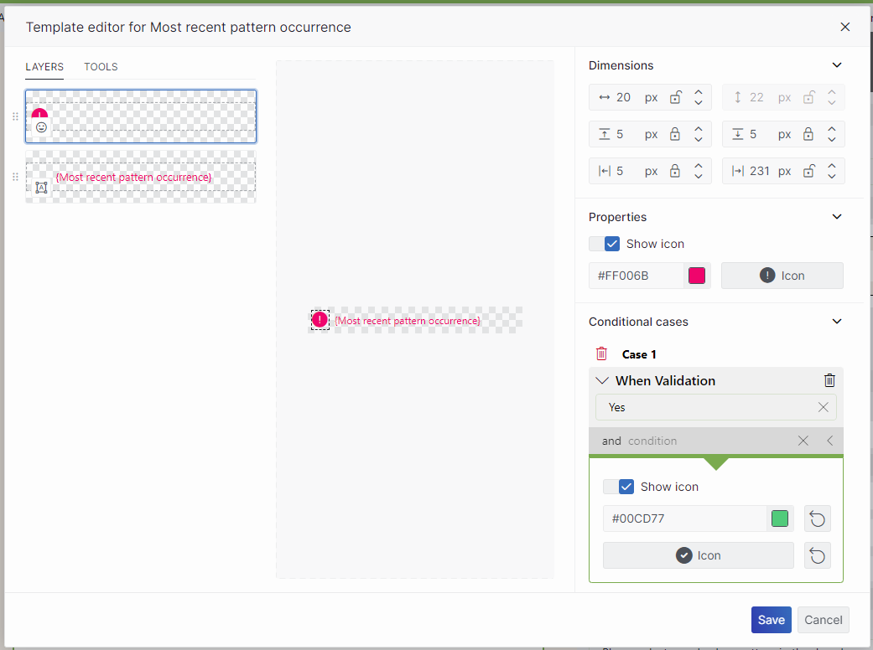Viewport: 873px width, 650px height.
Task: Reset the conditional color #00CD77
Action: coord(817,518)
